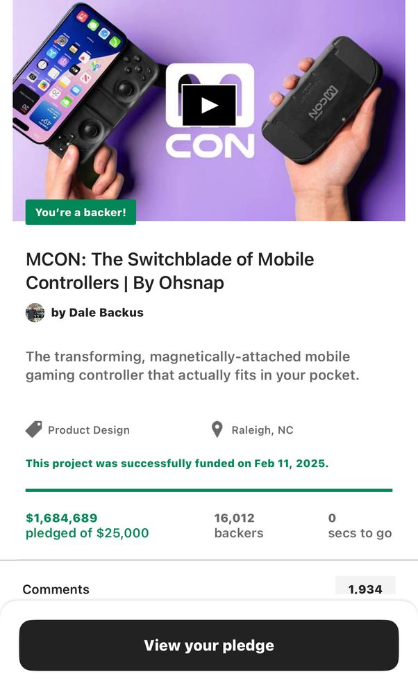This screenshot has height=695, width=418.
Task: Select the green 'You're a backer!' badge
Action: click(x=81, y=213)
